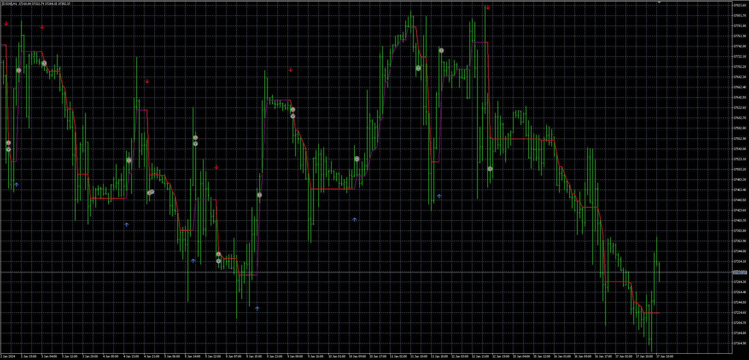Image resolution: width=749 pixels, height=360 pixels.
Task: Click the 37821.60 price scale label
Action: tap(740, 5)
